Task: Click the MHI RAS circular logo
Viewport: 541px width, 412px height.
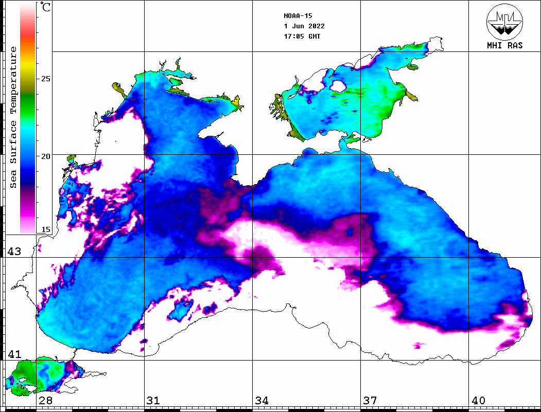Action: [x=504, y=22]
